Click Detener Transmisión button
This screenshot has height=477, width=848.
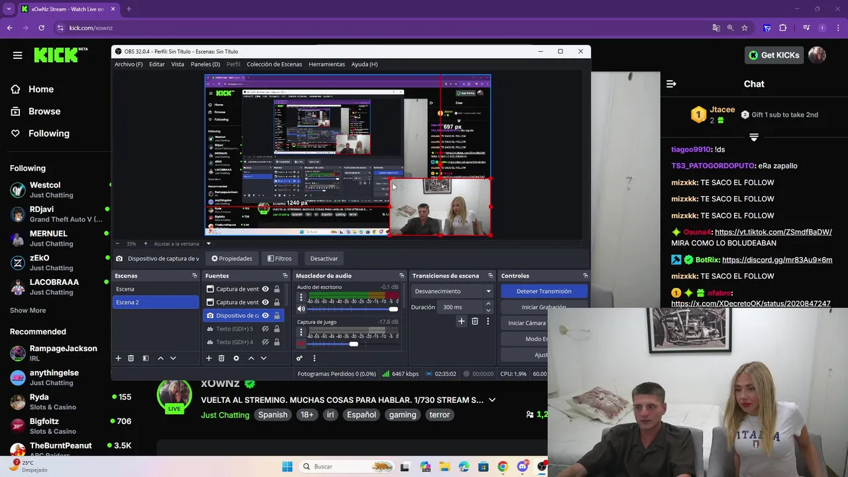click(544, 291)
